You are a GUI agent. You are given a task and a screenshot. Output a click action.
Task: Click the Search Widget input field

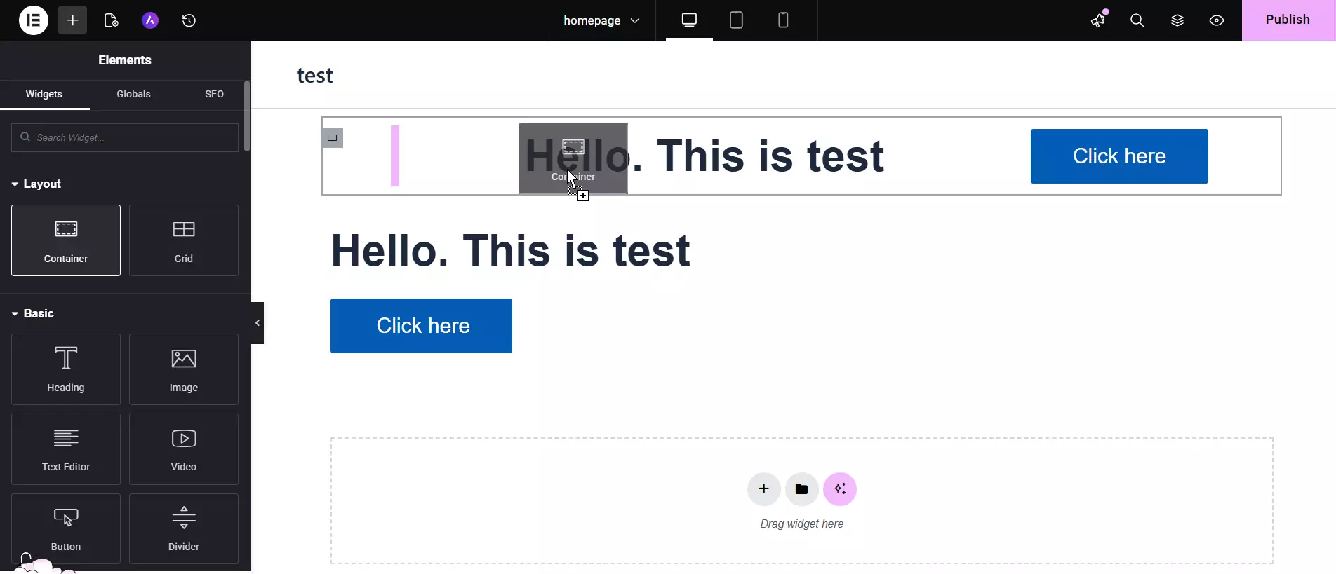click(x=125, y=137)
